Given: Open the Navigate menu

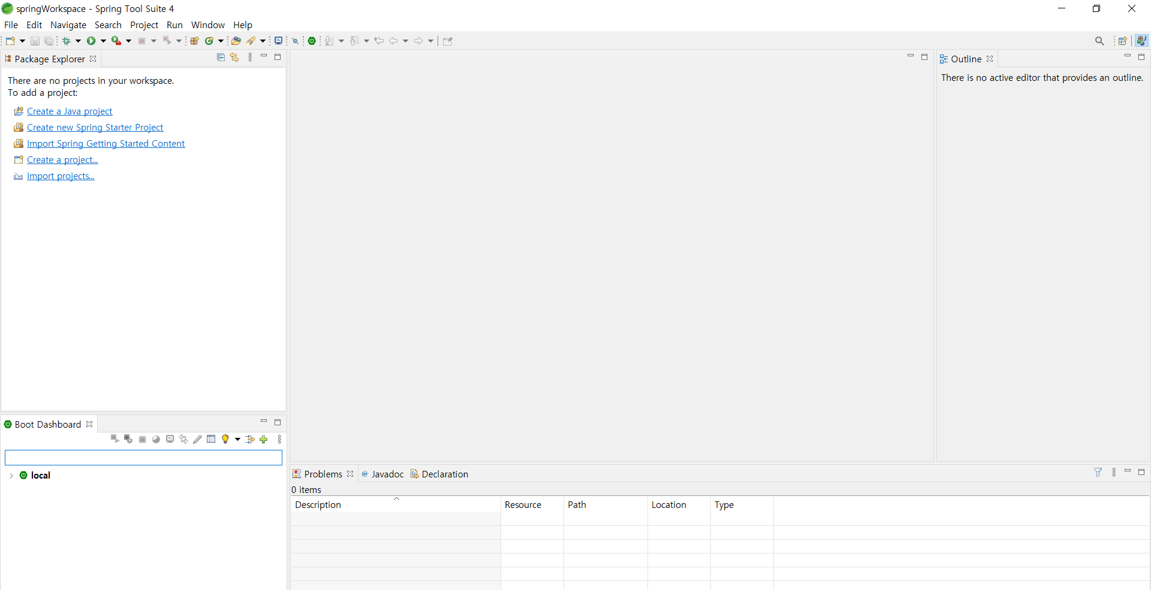Looking at the screenshot, I should pos(68,25).
